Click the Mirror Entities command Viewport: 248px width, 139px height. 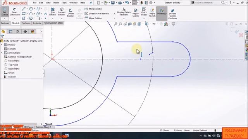[x=93, y=9]
